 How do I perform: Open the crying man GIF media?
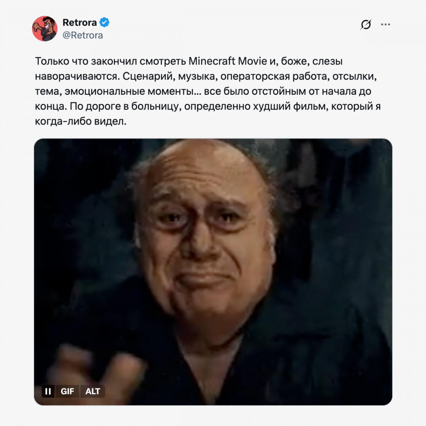point(213,272)
